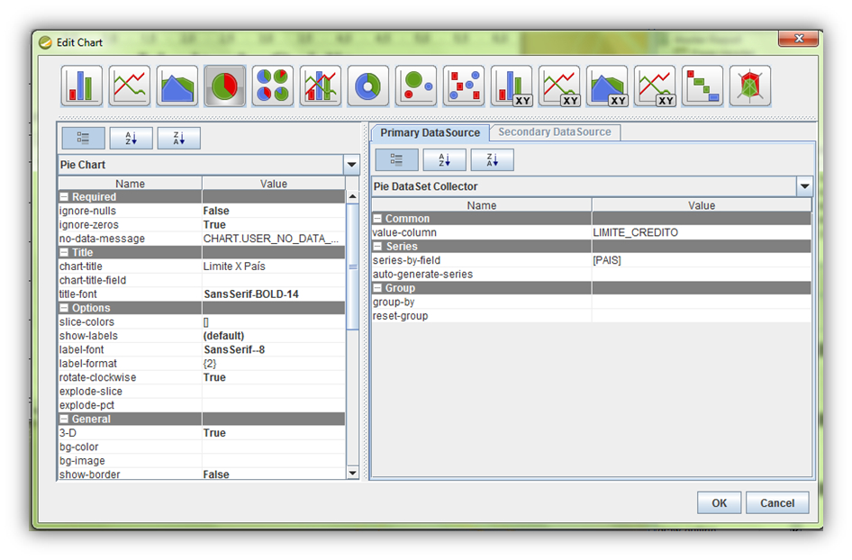Screen dimensions: 852x560
Task: Pick the radar chart type icon
Action: coord(750,86)
